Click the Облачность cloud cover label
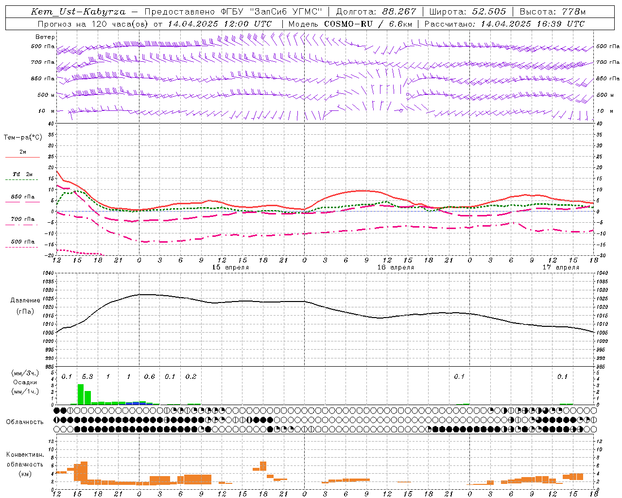622x498 pixels. point(25,422)
